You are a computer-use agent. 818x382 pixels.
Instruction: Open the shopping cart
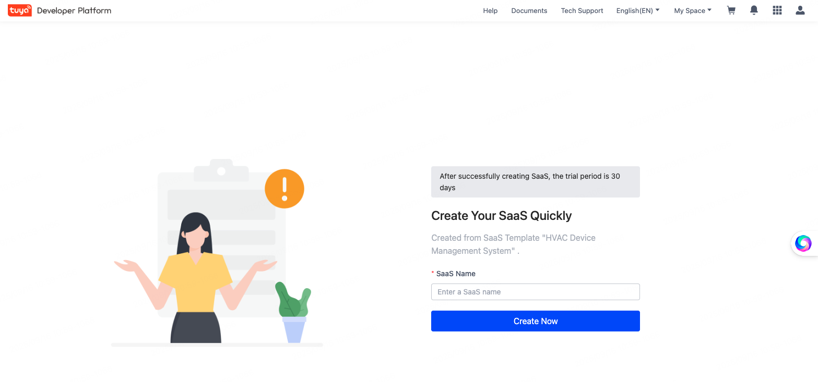[731, 10]
